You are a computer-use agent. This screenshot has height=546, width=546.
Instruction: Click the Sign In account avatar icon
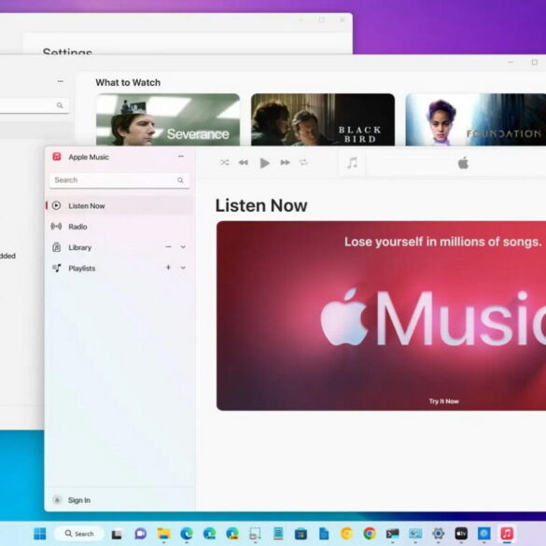pos(58,500)
